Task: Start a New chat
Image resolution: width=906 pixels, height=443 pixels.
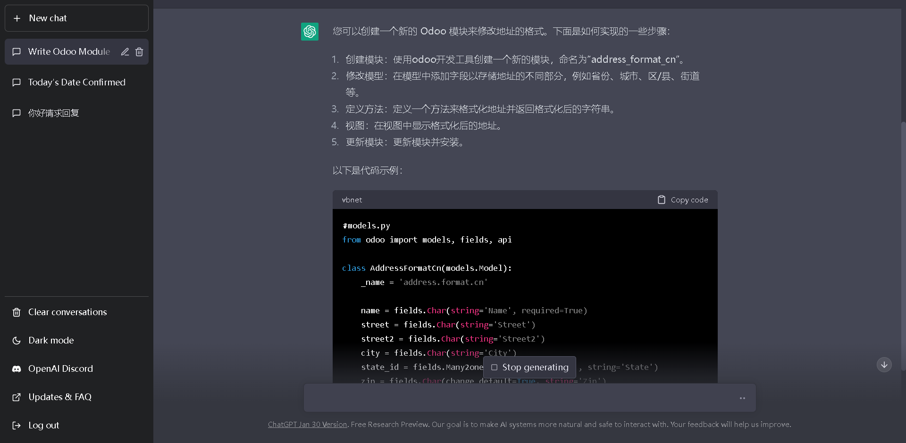Action: pyautogui.click(x=76, y=18)
